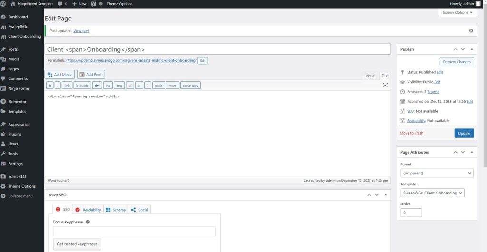This screenshot has width=487, height=252.
Task: Open the Schema tab in Yoast
Action: click(x=115, y=210)
